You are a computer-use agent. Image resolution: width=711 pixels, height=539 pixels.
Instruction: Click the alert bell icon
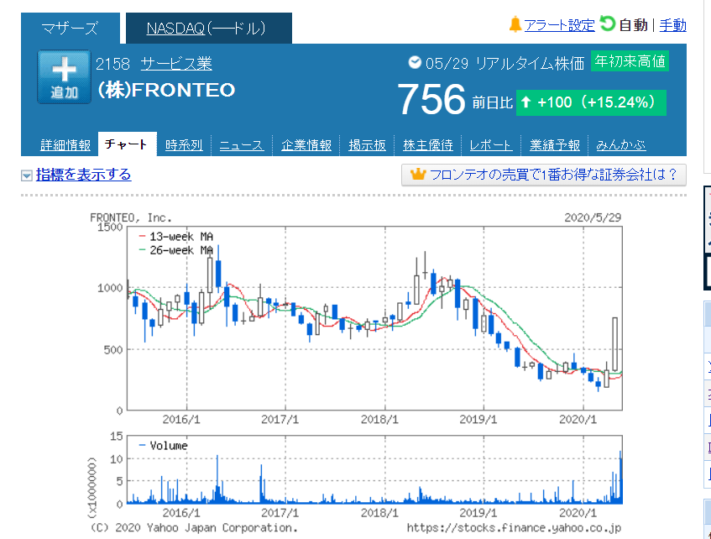pyautogui.click(x=515, y=24)
